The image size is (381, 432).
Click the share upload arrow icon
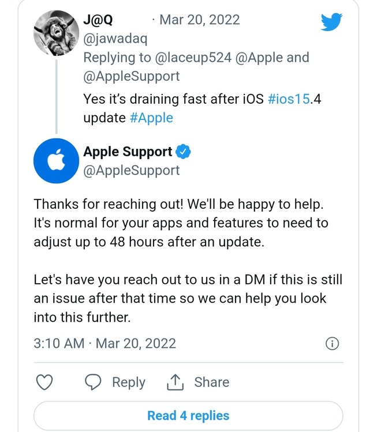pyautogui.click(x=174, y=382)
